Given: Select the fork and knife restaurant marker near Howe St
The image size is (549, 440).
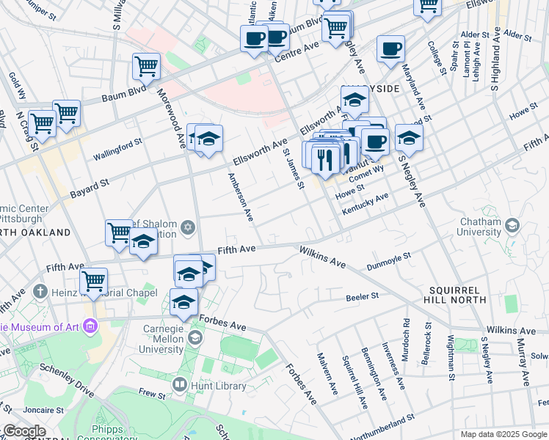Looking at the screenshot, I should coord(326,161).
